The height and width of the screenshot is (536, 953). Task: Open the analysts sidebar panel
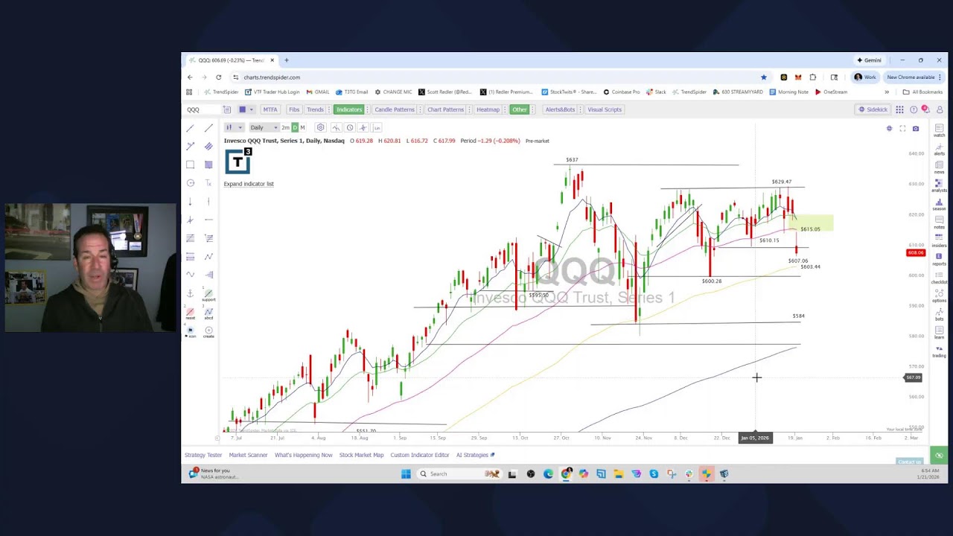pyautogui.click(x=940, y=185)
